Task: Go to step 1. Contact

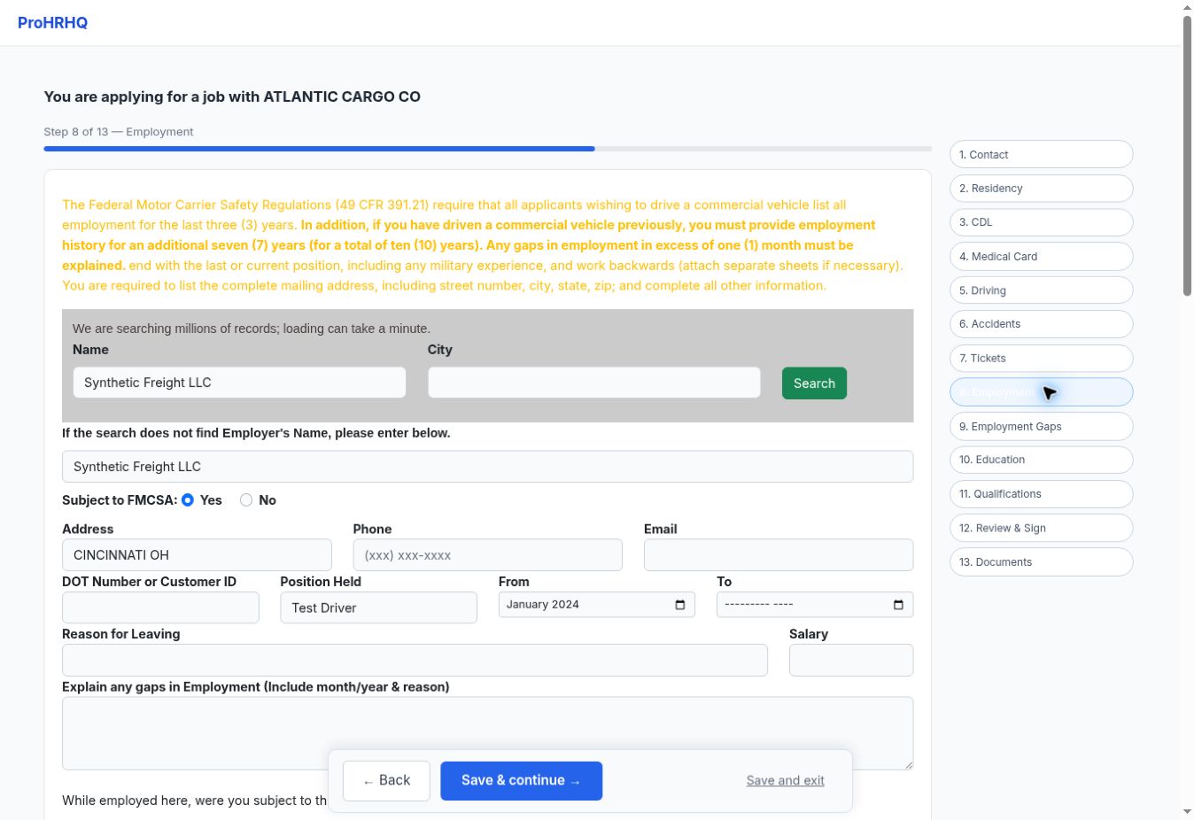Action: (1042, 154)
